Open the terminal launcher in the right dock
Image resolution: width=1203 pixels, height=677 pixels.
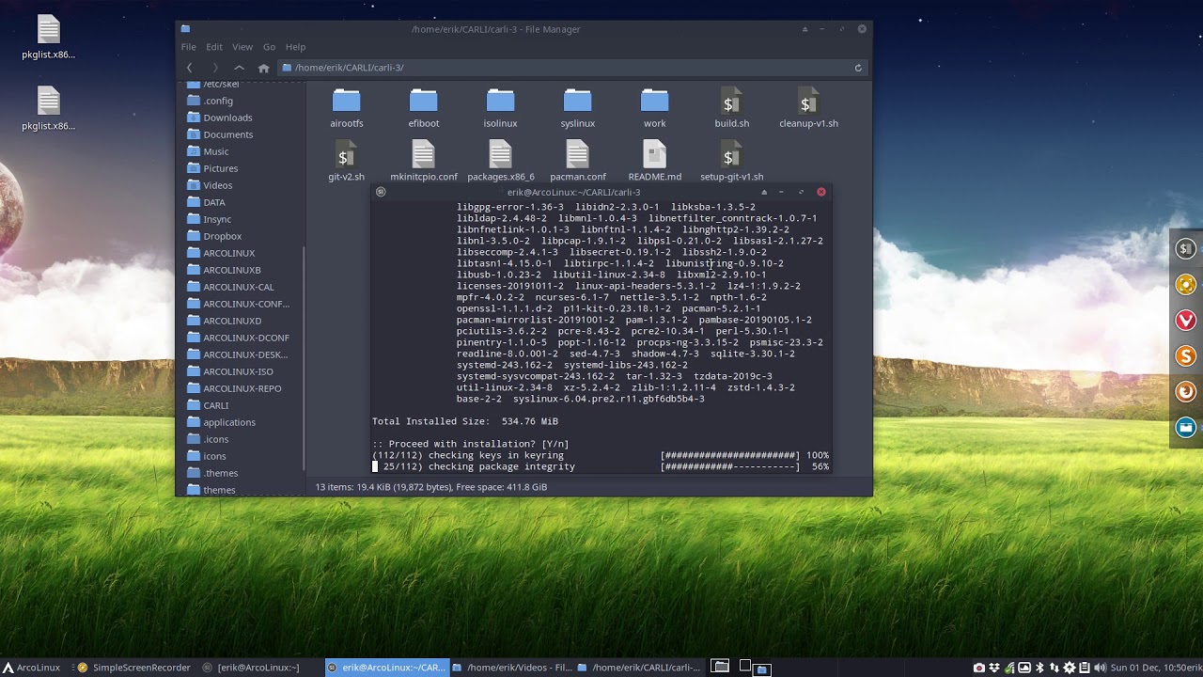tap(1186, 249)
